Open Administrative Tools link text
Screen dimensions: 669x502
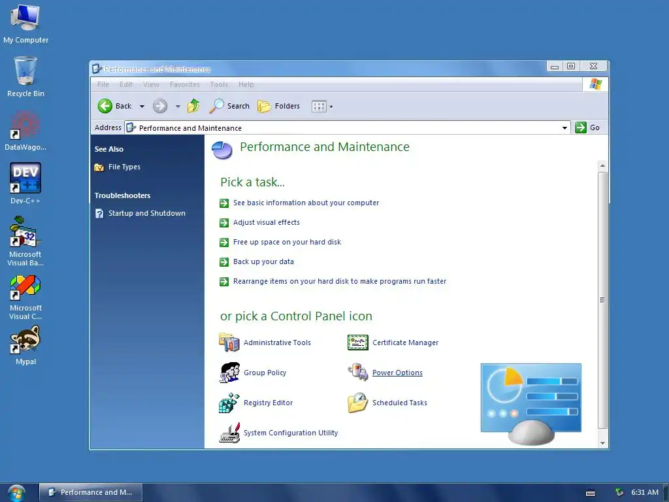click(277, 343)
